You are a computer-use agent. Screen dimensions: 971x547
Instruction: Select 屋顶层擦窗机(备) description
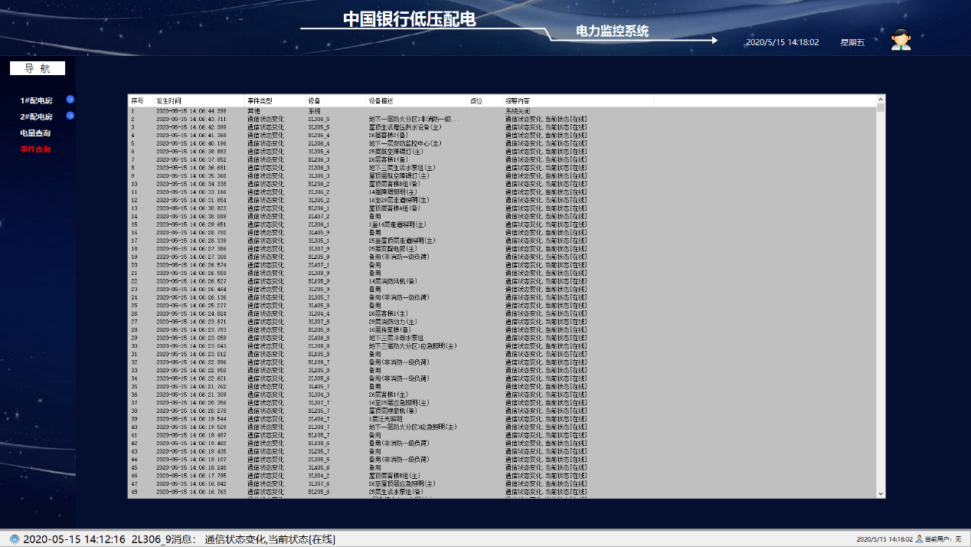[x=393, y=410]
